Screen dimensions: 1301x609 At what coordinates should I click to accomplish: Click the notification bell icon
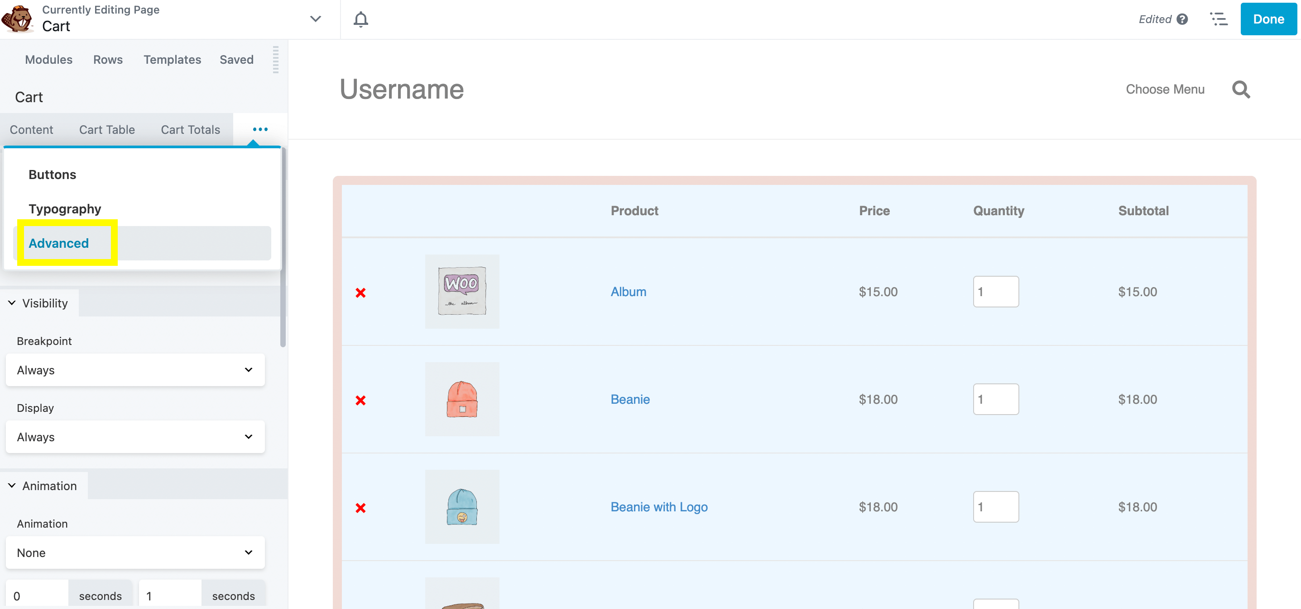click(360, 19)
